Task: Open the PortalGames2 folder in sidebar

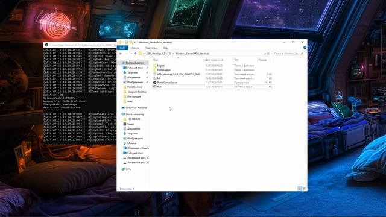Action: (x=134, y=87)
